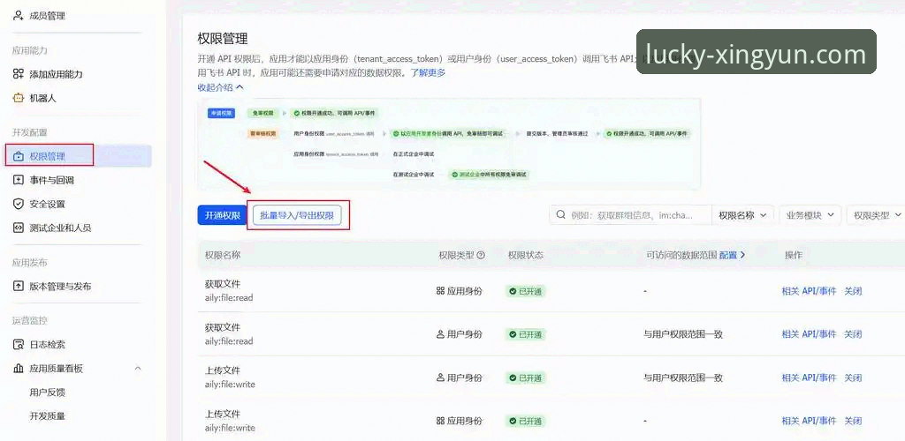Click the 权限状态 column header
905x441 pixels.
click(525, 255)
